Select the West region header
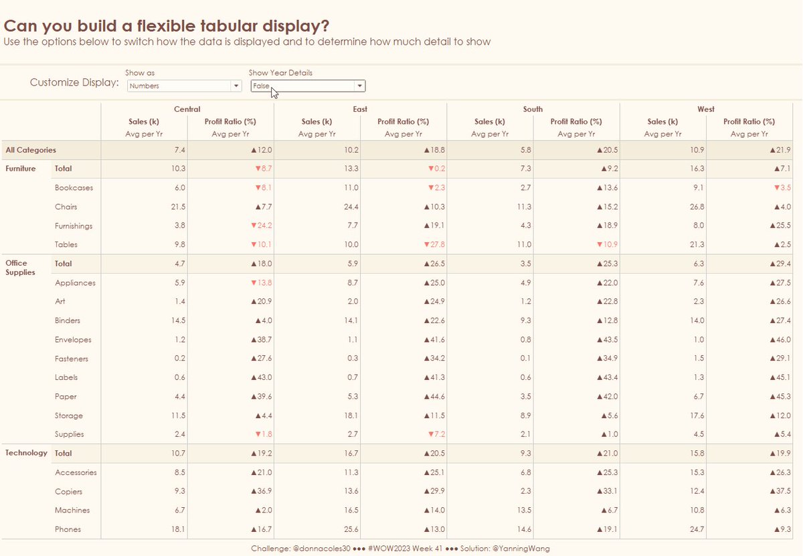This screenshot has height=556, width=803. click(x=705, y=109)
